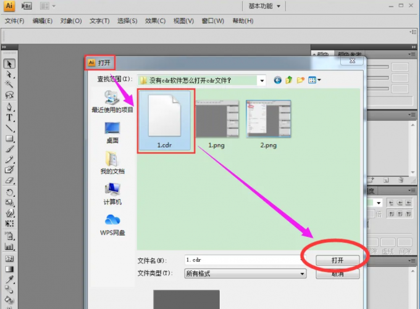The height and width of the screenshot is (309, 420).
Task: Select the Warp tool
Action: [9, 213]
